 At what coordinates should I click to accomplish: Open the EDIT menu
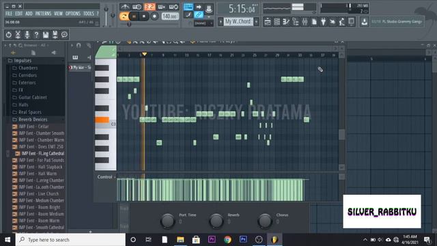tap(18, 14)
